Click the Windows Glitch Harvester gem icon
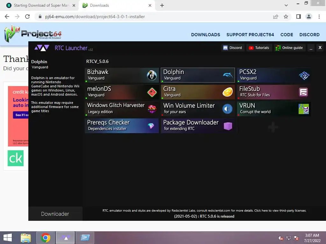 (152, 109)
